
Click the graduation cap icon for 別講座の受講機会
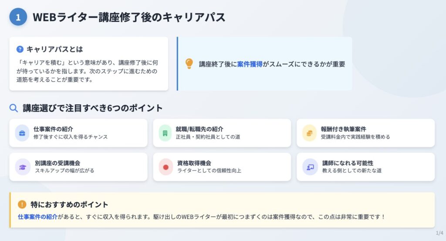(x=23, y=167)
